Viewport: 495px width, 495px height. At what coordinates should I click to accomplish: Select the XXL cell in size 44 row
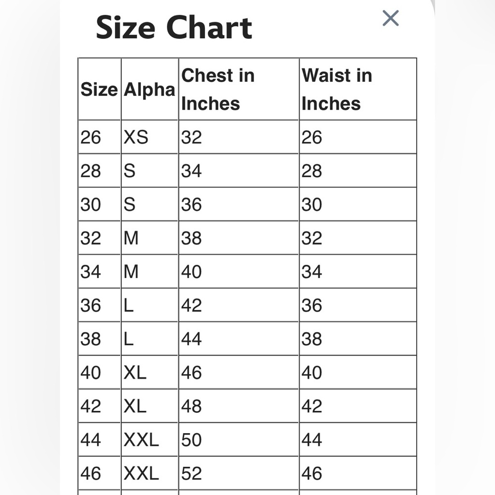pyautogui.click(x=149, y=440)
